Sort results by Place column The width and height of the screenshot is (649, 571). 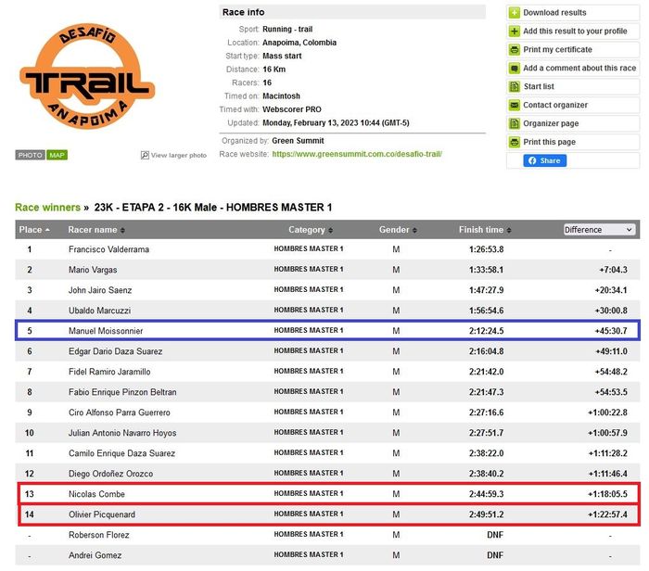34,230
